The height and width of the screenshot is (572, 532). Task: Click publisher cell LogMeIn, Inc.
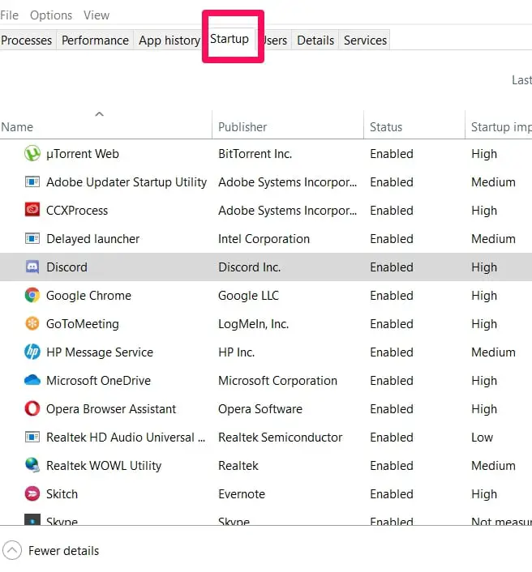[x=253, y=324]
